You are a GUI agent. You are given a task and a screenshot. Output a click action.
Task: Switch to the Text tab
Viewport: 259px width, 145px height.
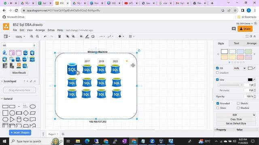(x=236, y=43)
